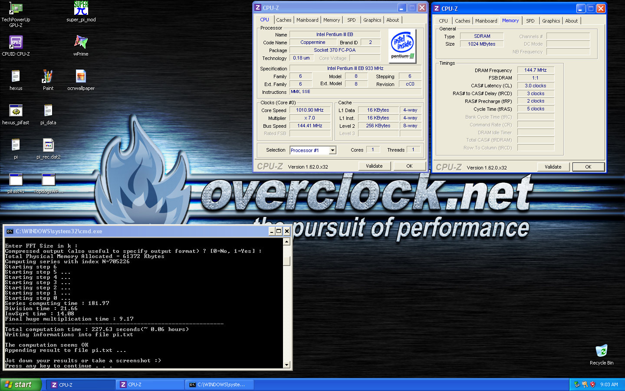Click the Level 2 cache 256 KBytes value

pos(378,126)
